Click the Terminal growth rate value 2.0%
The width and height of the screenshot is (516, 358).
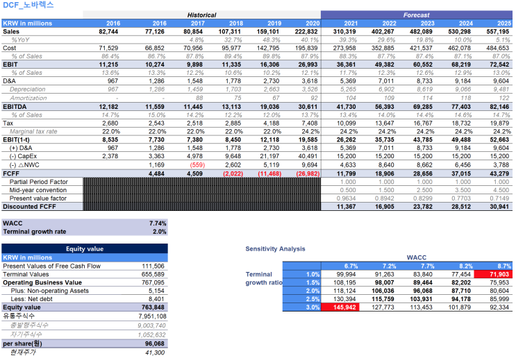[160, 232]
